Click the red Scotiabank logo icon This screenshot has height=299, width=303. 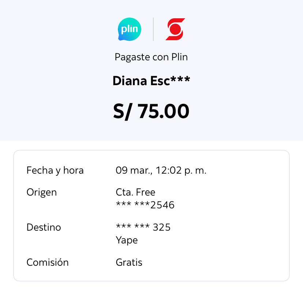point(175,29)
